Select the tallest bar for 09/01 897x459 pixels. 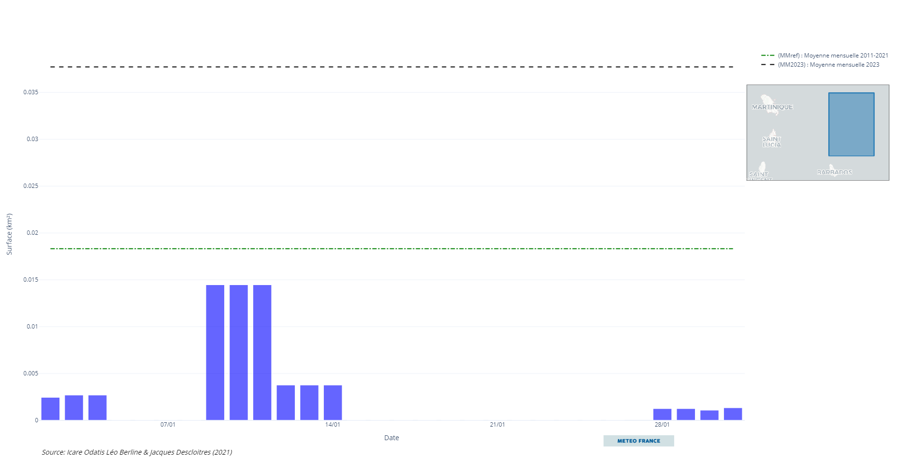pyautogui.click(x=215, y=352)
